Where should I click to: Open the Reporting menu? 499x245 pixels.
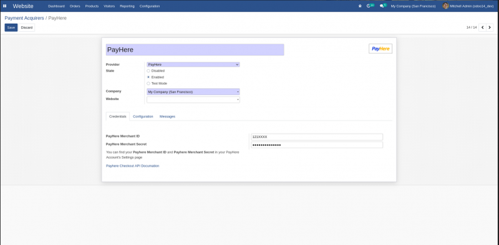click(127, 6)
